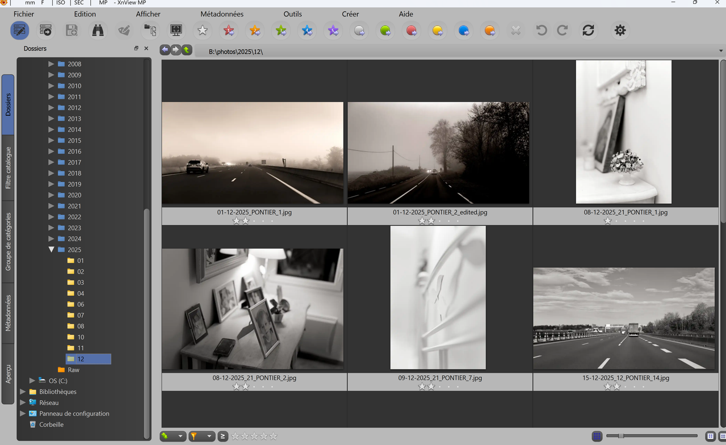
Task: Click the rotate right arrow icon
Action: click(563, 30)
